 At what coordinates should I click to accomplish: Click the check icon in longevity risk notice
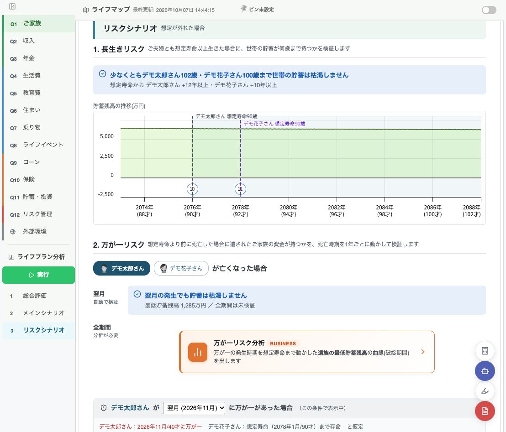coord(102,74)
